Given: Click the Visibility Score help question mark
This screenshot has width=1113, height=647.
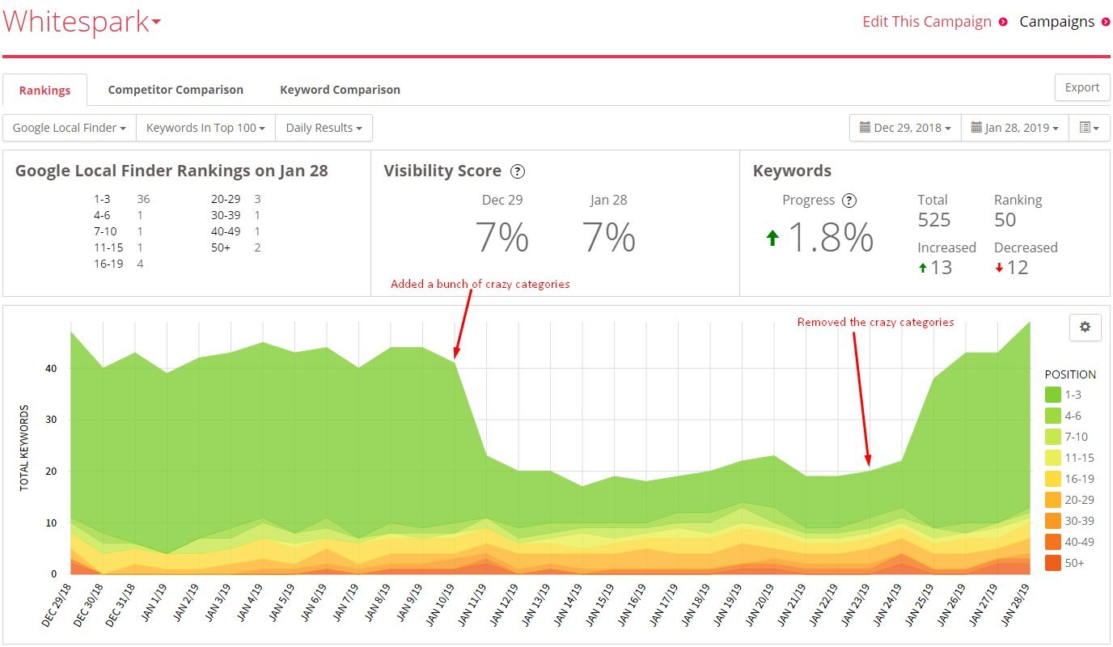Looking at the screenshot, I should [518, 171].
